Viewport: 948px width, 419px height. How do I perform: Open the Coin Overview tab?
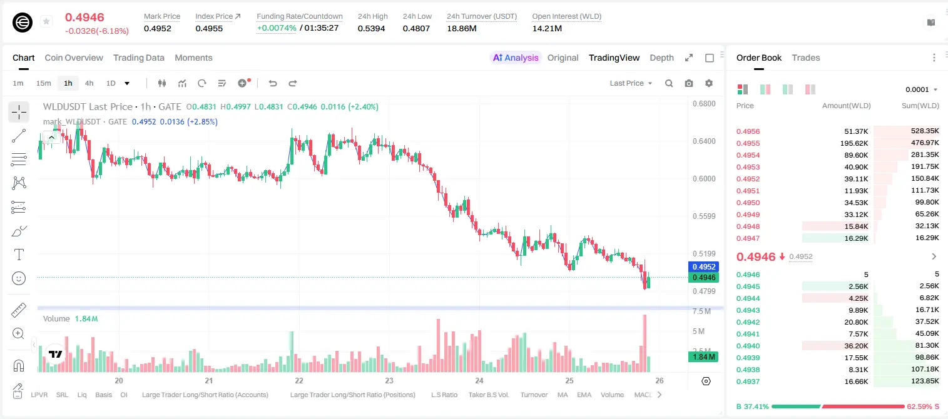point(74,58)
